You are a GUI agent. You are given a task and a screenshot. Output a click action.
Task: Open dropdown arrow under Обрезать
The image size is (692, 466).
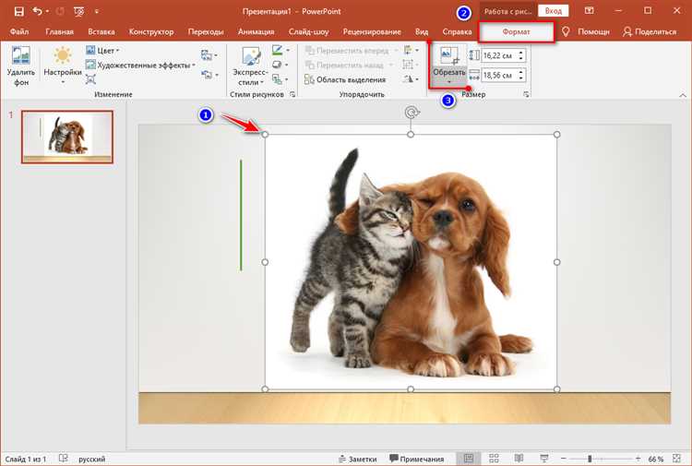click(x=448, y=83)
